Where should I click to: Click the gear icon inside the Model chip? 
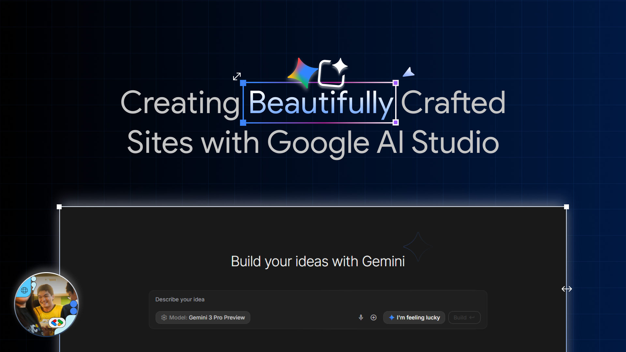coord(164,317)
